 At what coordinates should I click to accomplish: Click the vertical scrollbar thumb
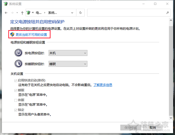(171, 71)
